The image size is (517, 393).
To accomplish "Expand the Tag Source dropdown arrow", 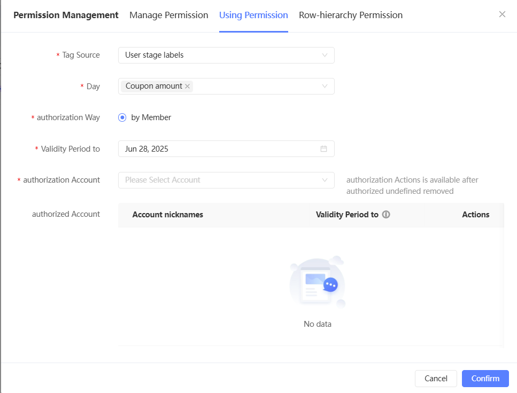I will (x=325, y=55).
